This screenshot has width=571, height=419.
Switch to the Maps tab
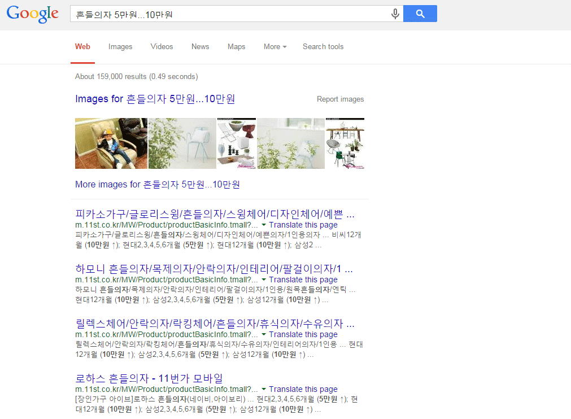tap(236, 47)
